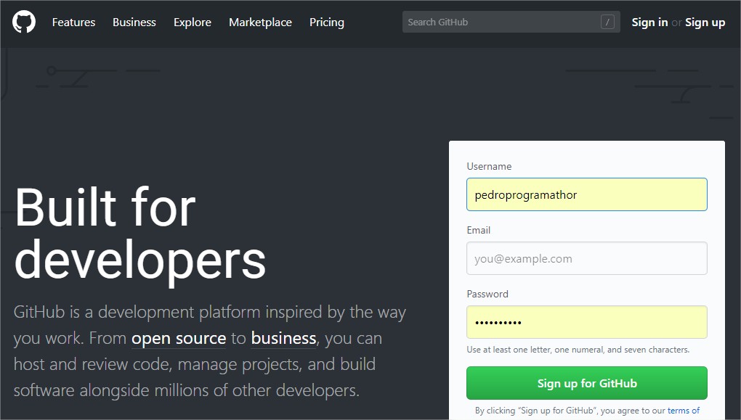Click inside the Search GitHub field
The height and width of the screenshot is (420, 741).
tap(509, 22)
